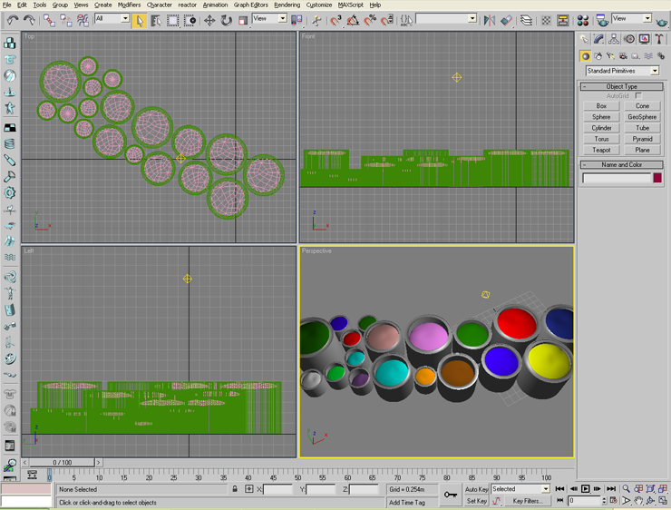Click the object color swatch
Image resolution: width=671 pixels, height=510 pixels.
(657, 178)
